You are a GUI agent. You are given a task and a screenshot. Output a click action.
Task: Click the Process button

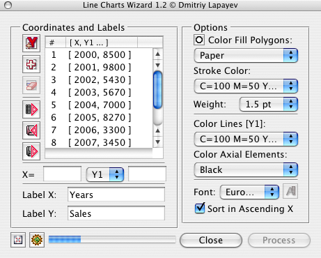point(279,241)
